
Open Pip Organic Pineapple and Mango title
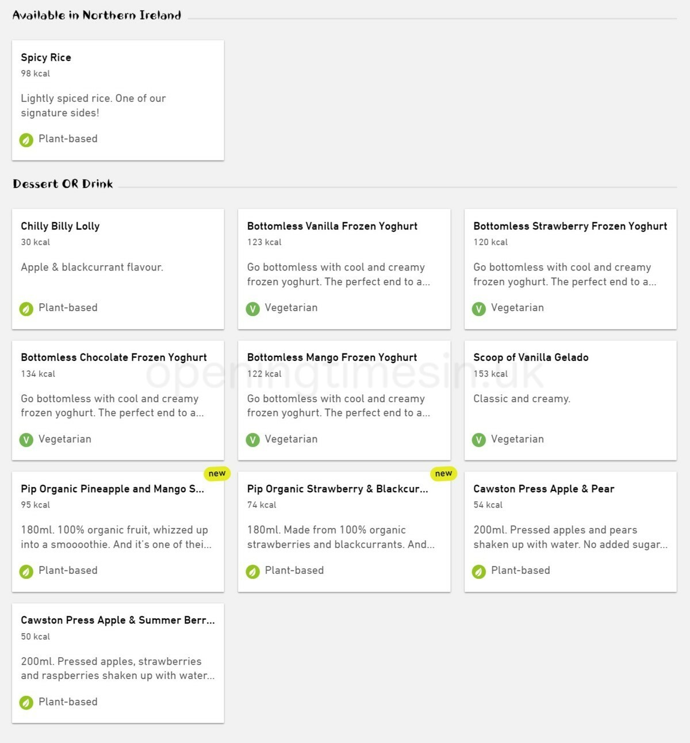[112, 489]
